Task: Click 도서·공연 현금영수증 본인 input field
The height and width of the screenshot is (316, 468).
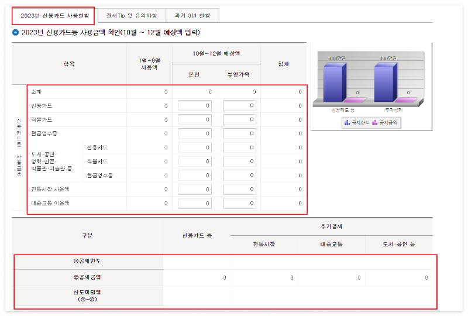Action: coord(195,176)
